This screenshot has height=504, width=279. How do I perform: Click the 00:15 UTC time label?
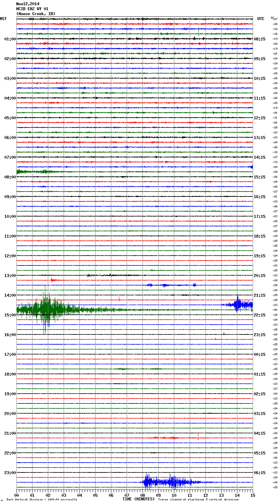(x=260, y=355)
